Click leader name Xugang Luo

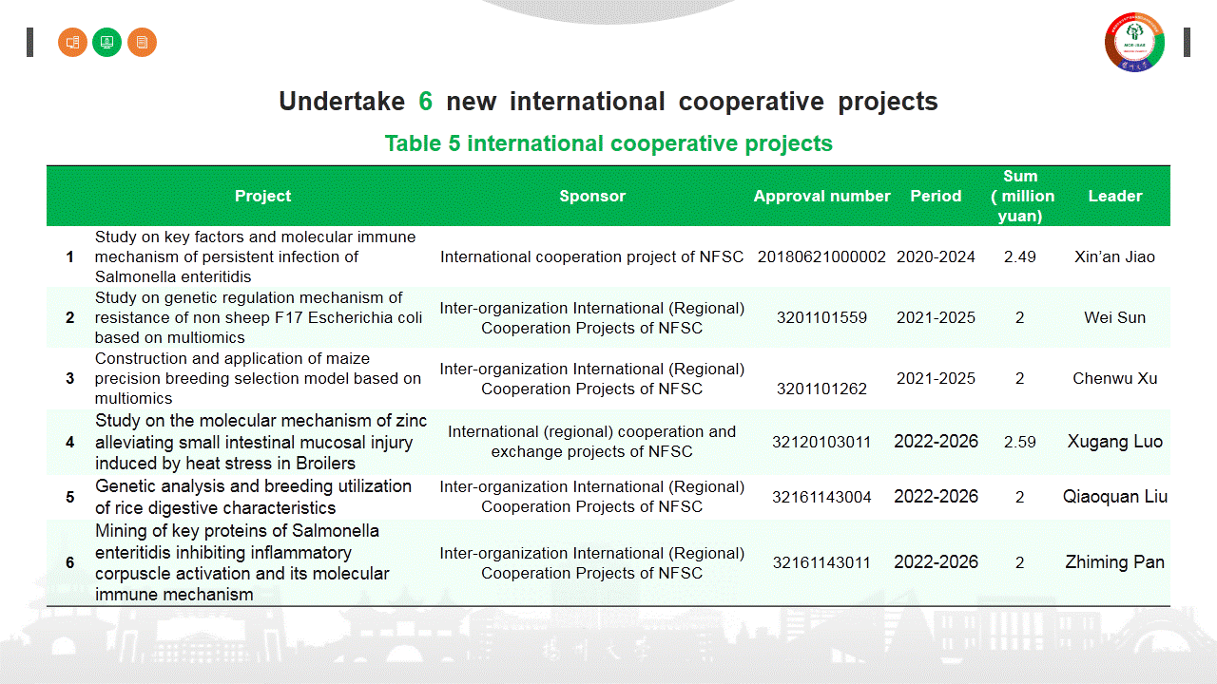(1114, 442)
